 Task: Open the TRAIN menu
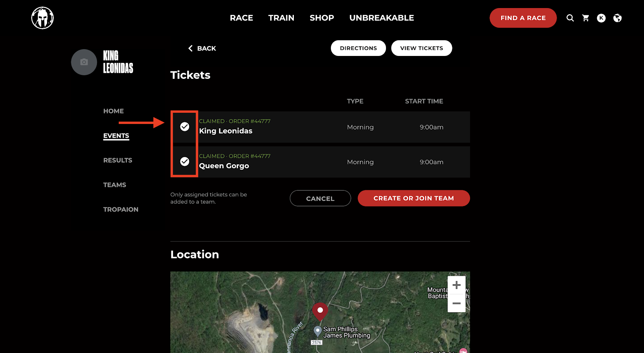click(281, 18)
